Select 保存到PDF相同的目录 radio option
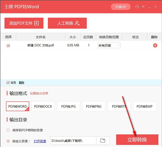The height and width of the screenshot is (147, 162). (x=8, y=130)
